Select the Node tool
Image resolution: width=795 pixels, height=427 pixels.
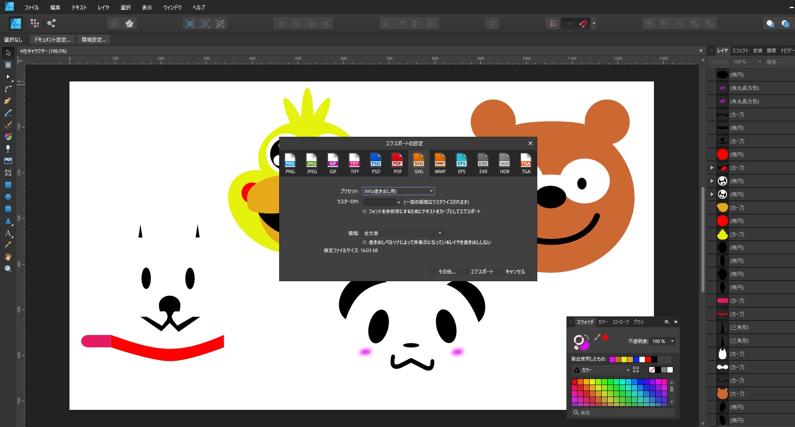tap(8, 77)
